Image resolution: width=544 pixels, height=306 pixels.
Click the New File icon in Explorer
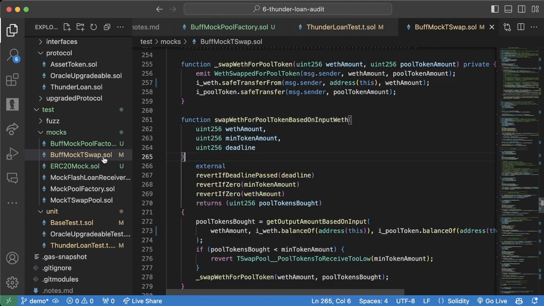pyautogui.click(x=67, y=27)
